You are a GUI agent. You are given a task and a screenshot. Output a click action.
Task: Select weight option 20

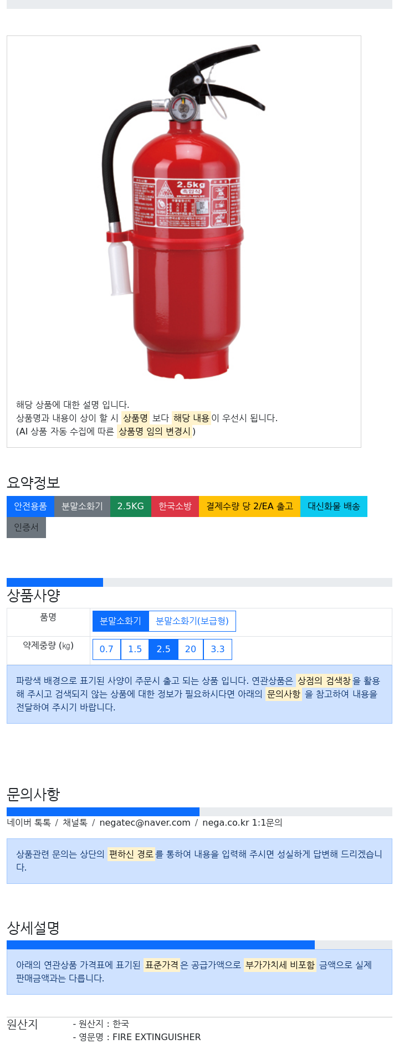tap(191, 649)
